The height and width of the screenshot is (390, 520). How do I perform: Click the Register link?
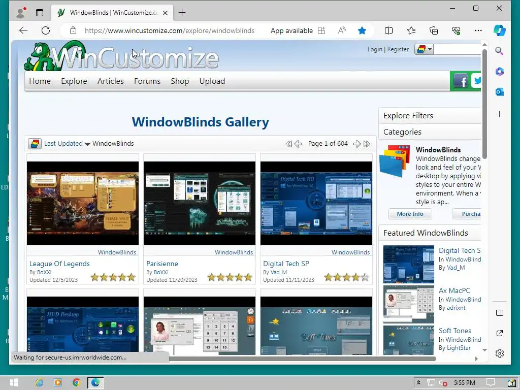click(398, 49)
